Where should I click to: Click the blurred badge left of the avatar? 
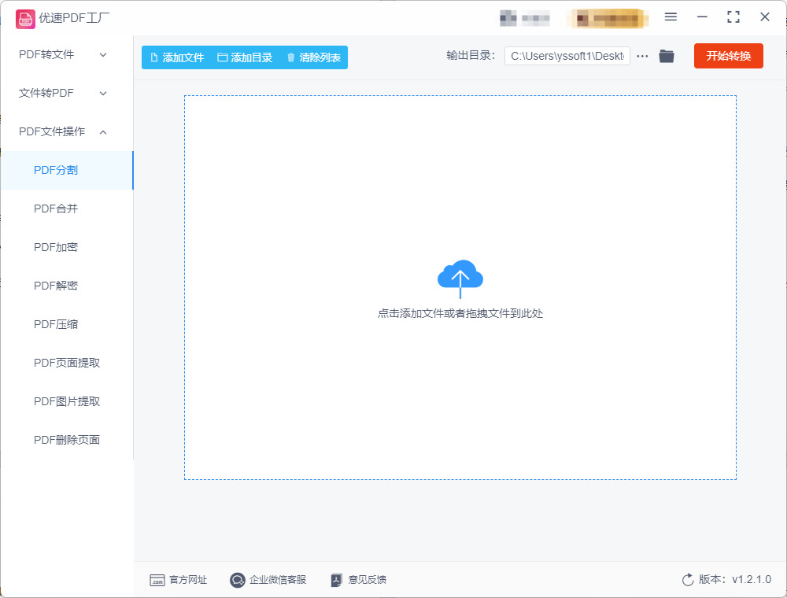click(x=524, y=19)
